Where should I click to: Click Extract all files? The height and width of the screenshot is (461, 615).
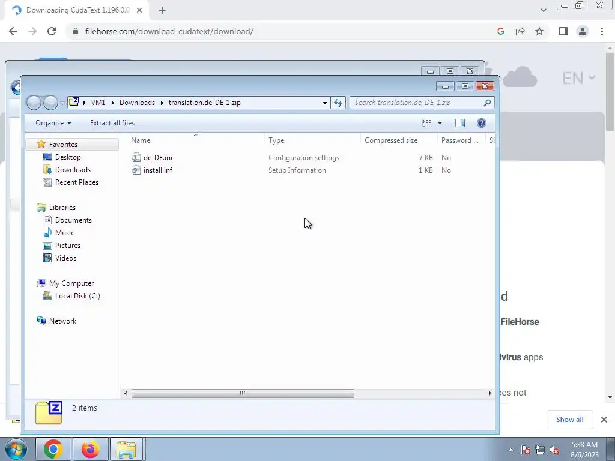pyautogui.click(x=112, y=123)
